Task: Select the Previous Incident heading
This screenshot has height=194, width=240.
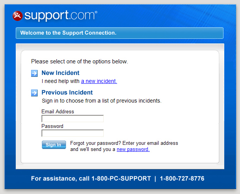Action: coord(67,92)
